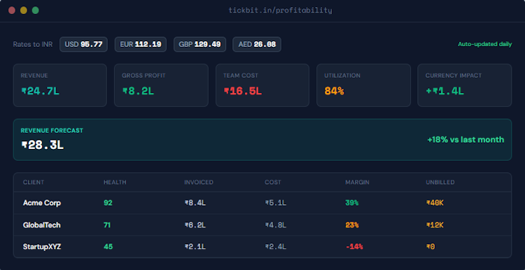The width and height of the screenshot is (525, 270).
Task: Click the CLIENT column header
Action: (34, 183)
